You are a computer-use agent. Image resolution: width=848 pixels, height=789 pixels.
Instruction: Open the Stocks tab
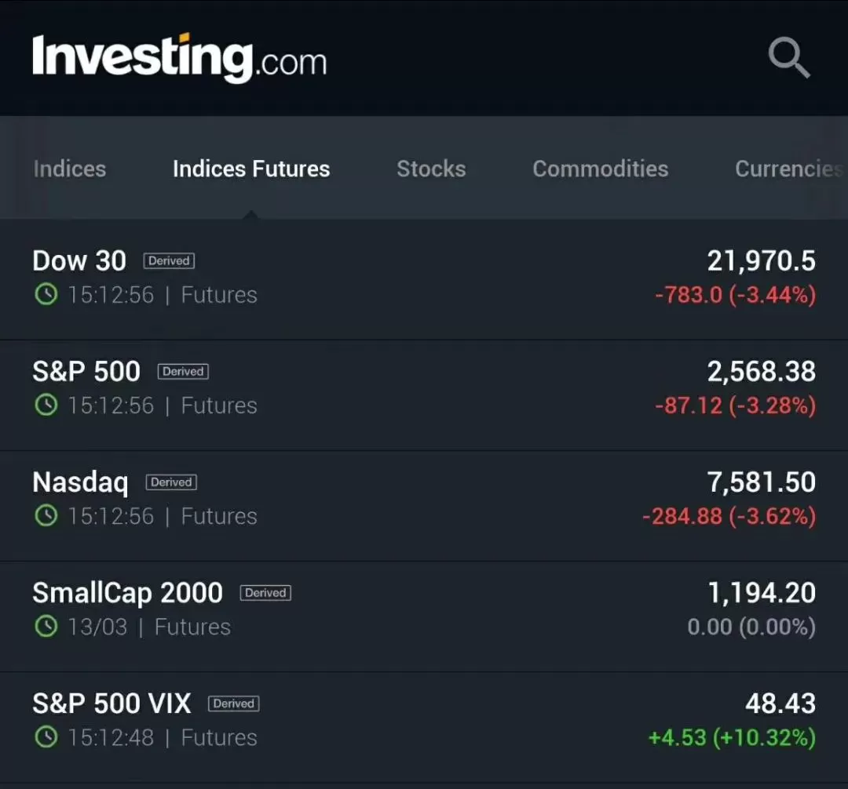tap(431, 169)
